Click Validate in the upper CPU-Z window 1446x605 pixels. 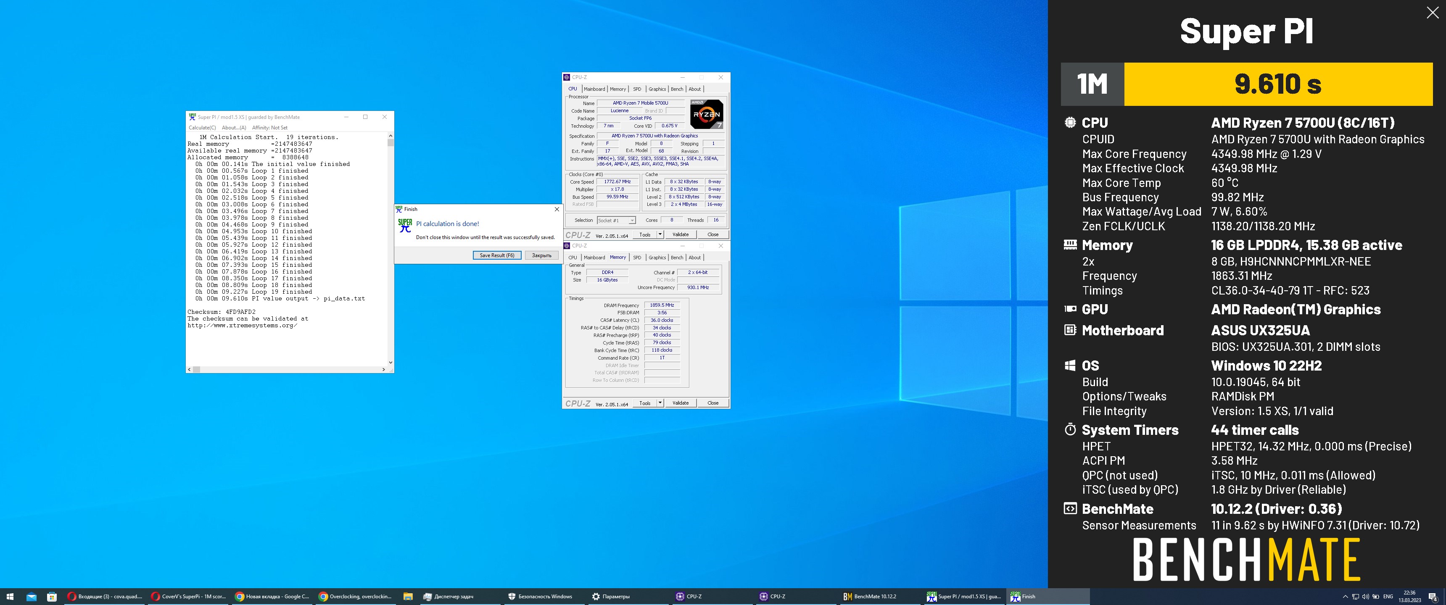(x=681, y=234)
